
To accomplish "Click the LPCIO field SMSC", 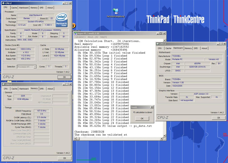I will pyautogui.click(x=178, y=71).
